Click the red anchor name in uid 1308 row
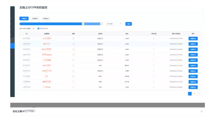This screenshot has height=118, width=213. pyautogui.click(x=47, y=55)
